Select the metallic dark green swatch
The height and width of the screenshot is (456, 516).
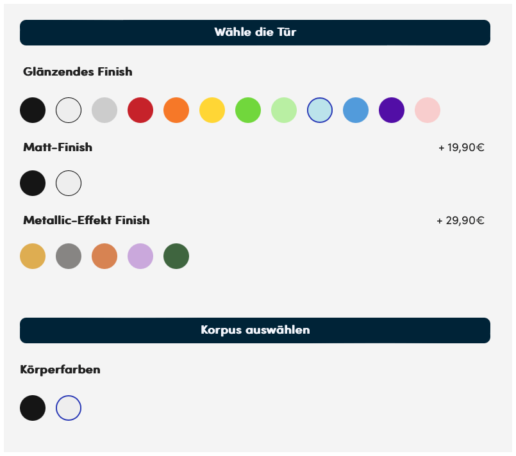(x=176, y=256)
